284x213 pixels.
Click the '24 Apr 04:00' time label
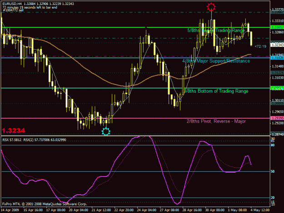point(146,210)
